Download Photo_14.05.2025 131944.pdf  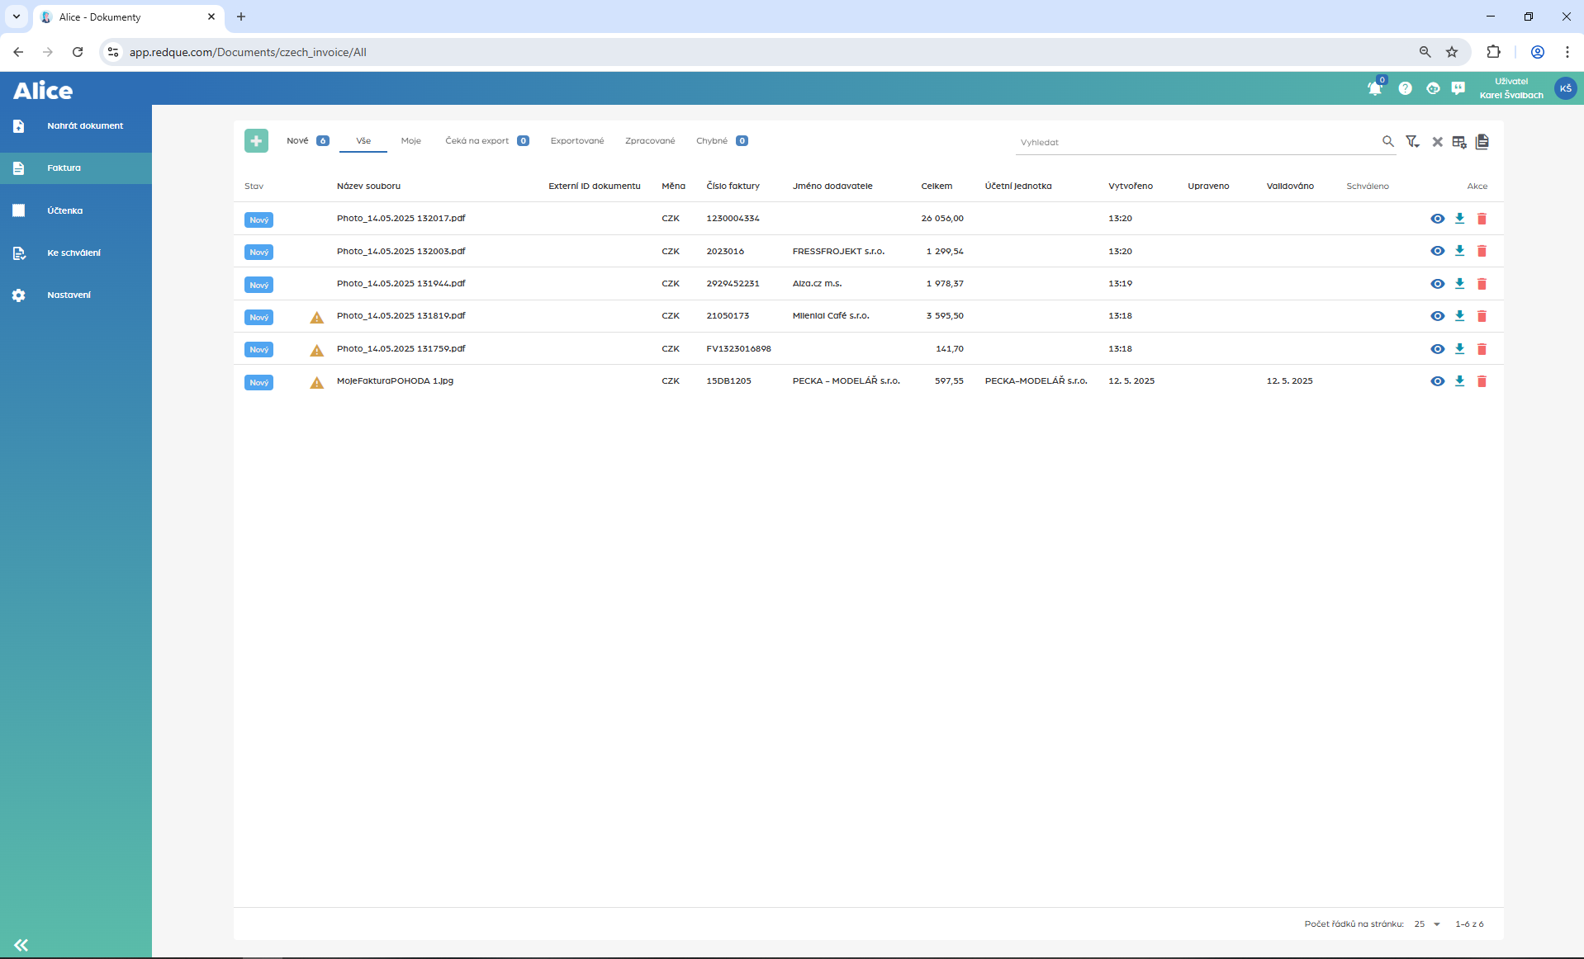[1460, 284]
